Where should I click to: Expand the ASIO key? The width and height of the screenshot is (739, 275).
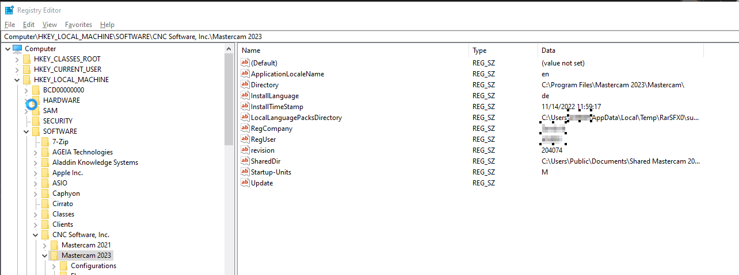click(x=35, y=183)
